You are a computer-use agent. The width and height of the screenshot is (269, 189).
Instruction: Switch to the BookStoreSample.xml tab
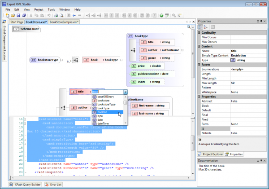click(x=64, y=22)
